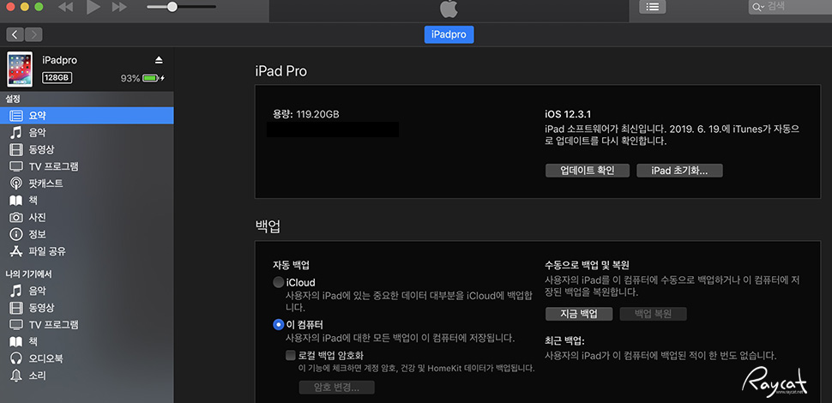Viewport: 832px width, 403px height.
Task: Open 사진 in the sidebar
Action: coord(87,218)
